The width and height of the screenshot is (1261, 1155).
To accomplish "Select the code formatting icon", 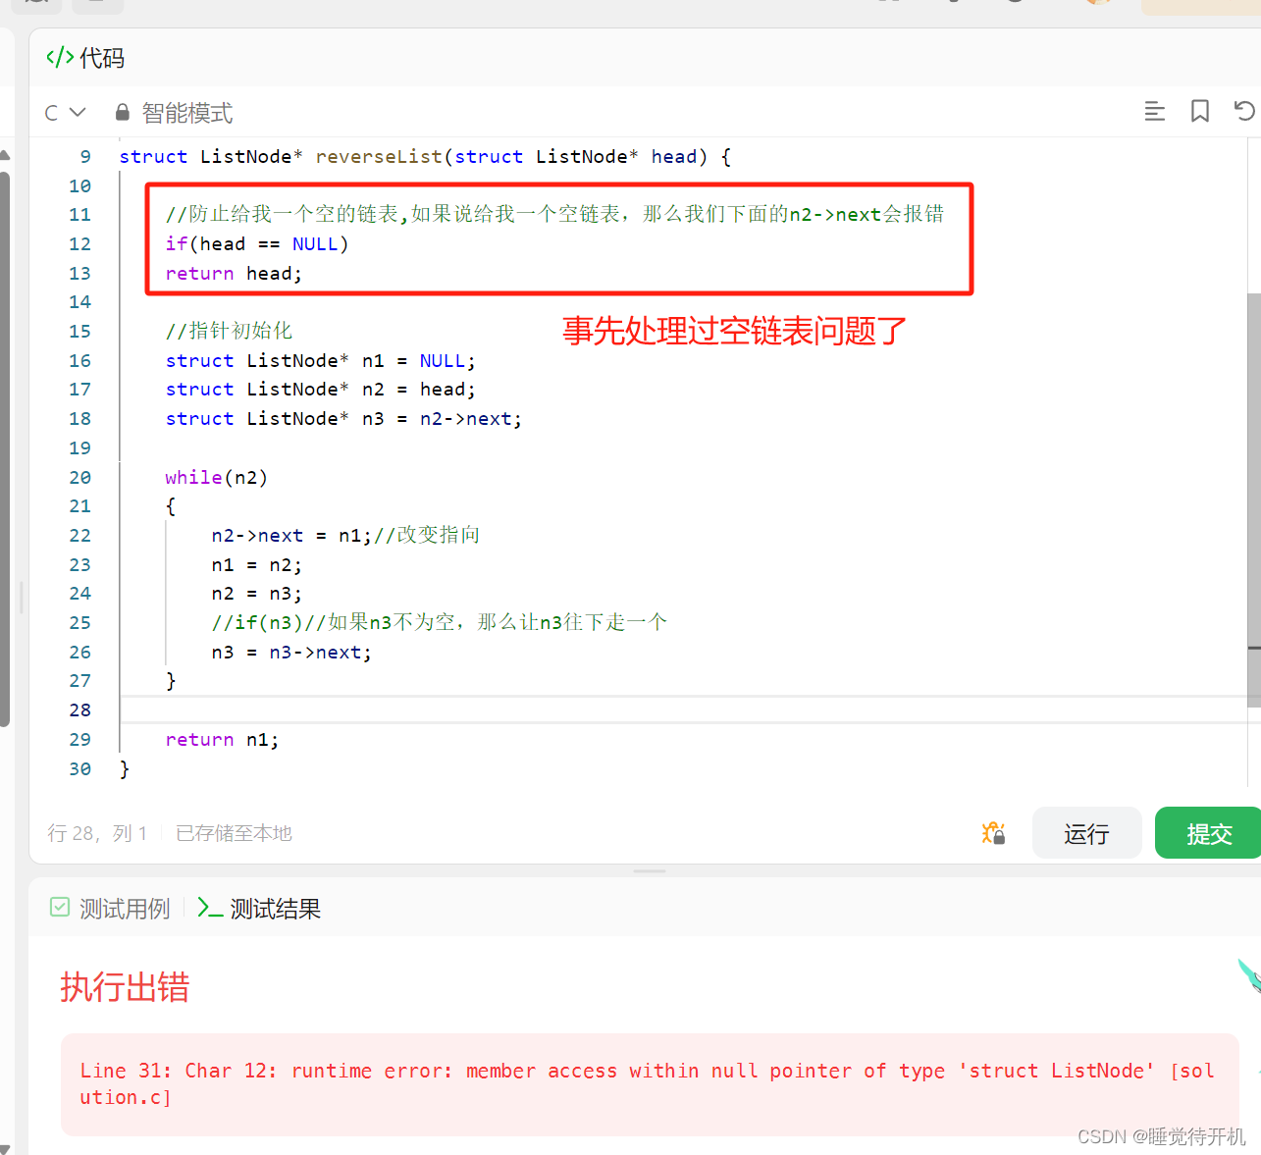I will click(x=1154, y=111).
